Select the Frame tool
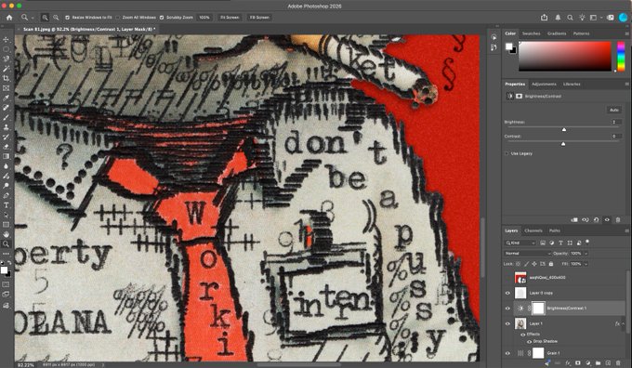 point(7,88)
